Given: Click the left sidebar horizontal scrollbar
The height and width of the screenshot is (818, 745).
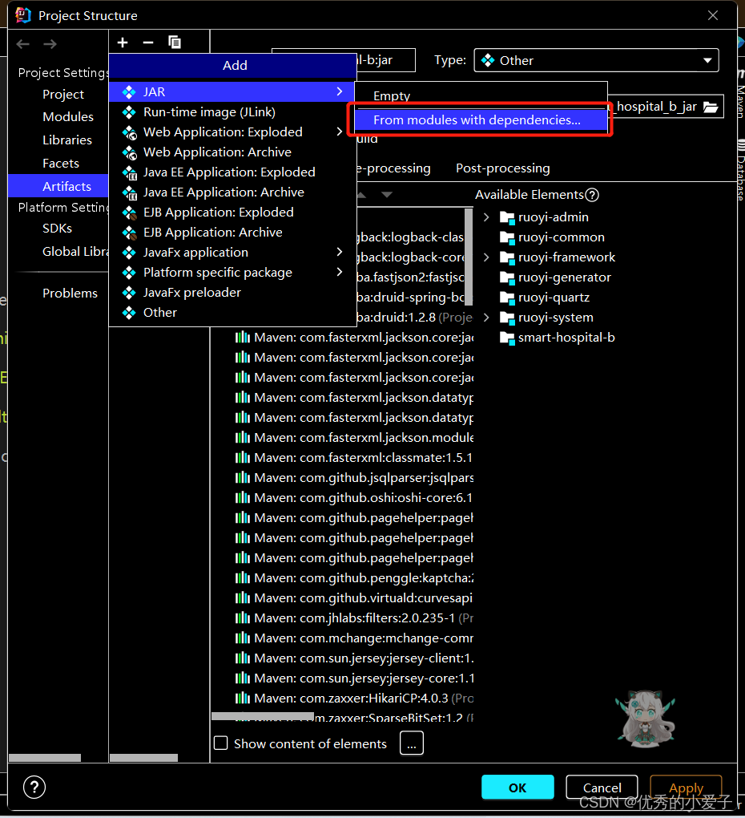Looking at the screenshot, I should (x=45, y=758).
